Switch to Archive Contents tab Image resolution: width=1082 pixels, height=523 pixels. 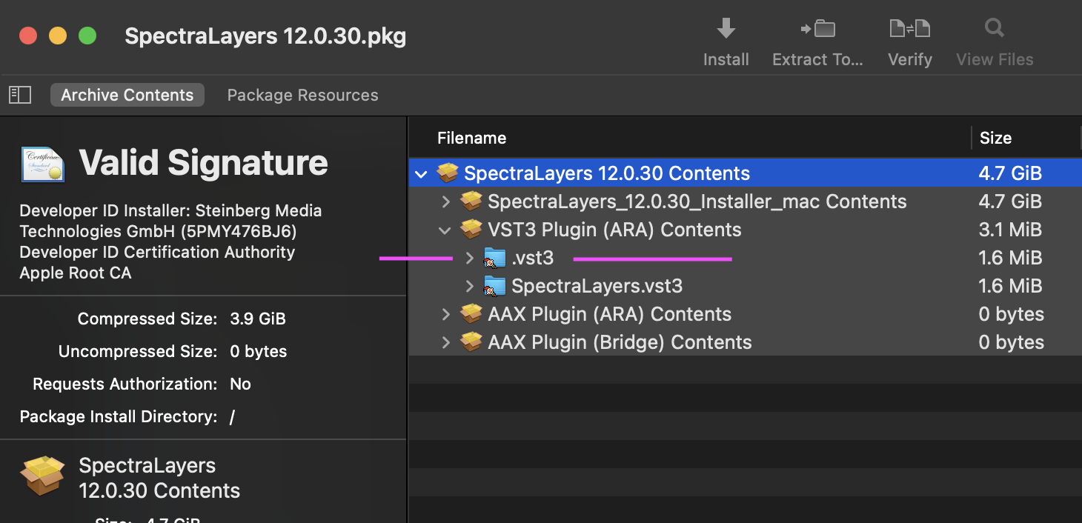(127, 95)
